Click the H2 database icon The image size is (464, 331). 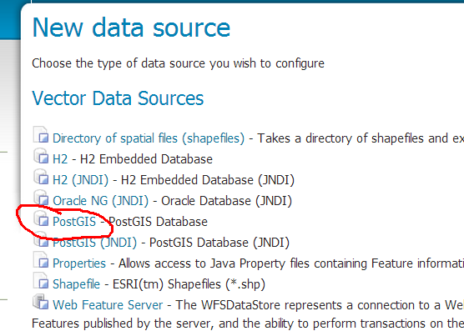(x=41, y=155)
